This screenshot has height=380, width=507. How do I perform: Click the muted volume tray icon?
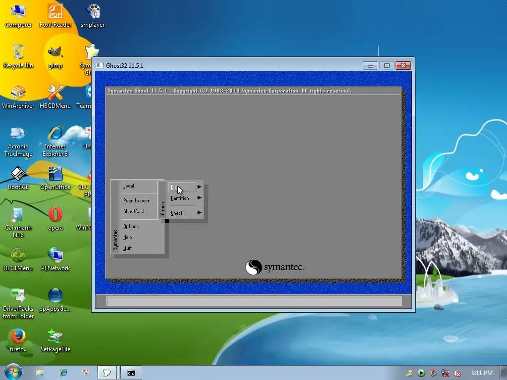[457, 373]
